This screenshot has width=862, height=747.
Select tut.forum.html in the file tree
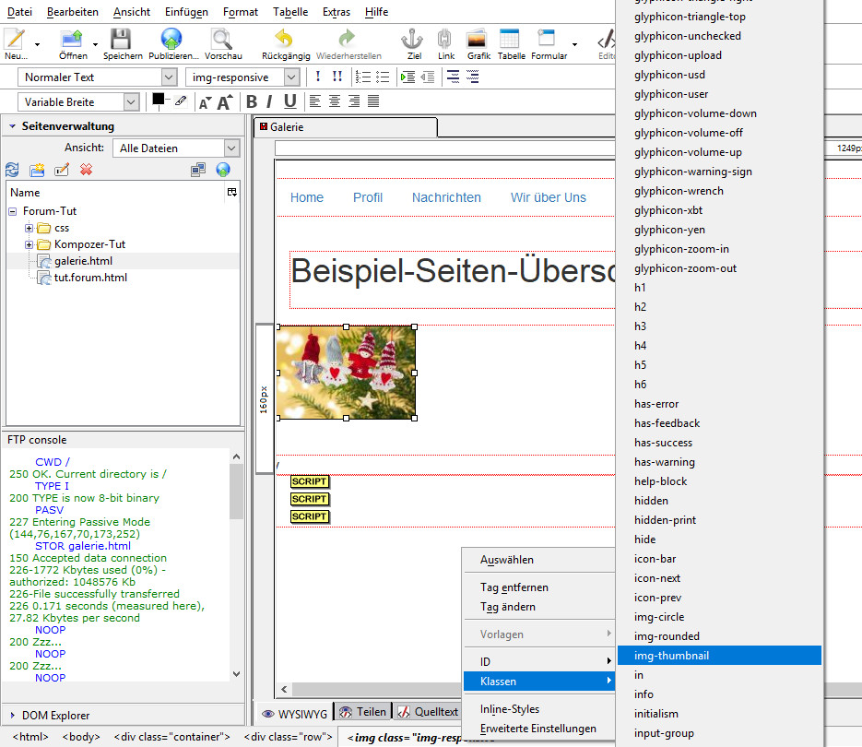pyautogui.click(x=90, y=278)
